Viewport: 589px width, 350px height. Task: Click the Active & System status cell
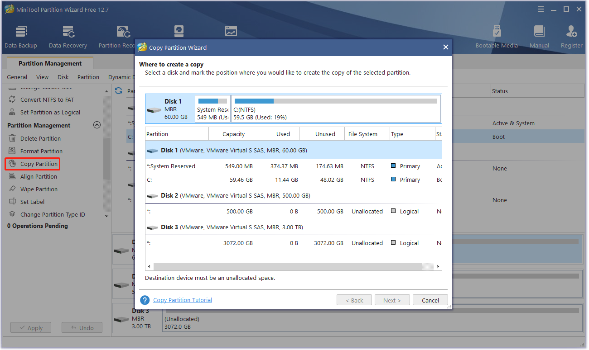[513, 123]
